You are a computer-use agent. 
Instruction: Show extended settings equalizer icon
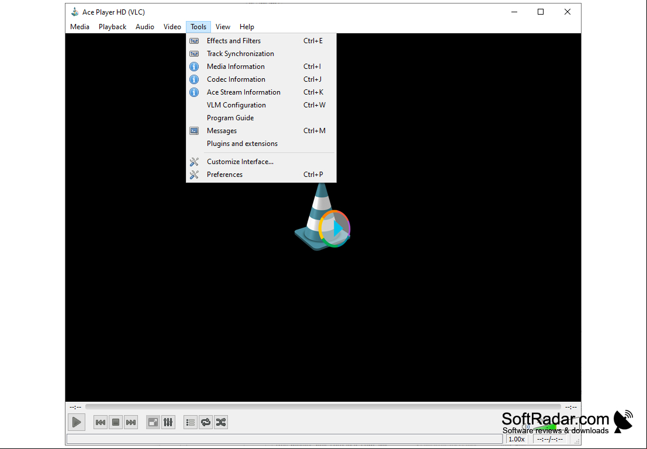point(168,422)
